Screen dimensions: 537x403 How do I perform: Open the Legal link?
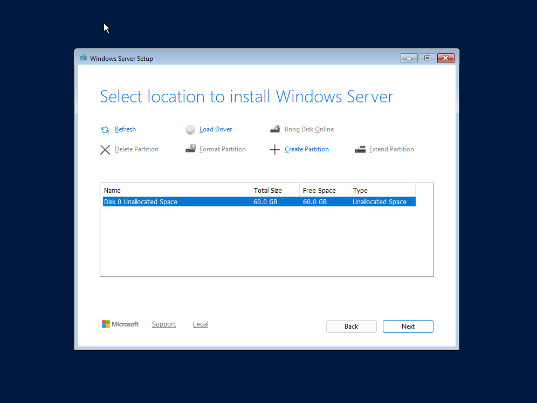pos(201,324)
